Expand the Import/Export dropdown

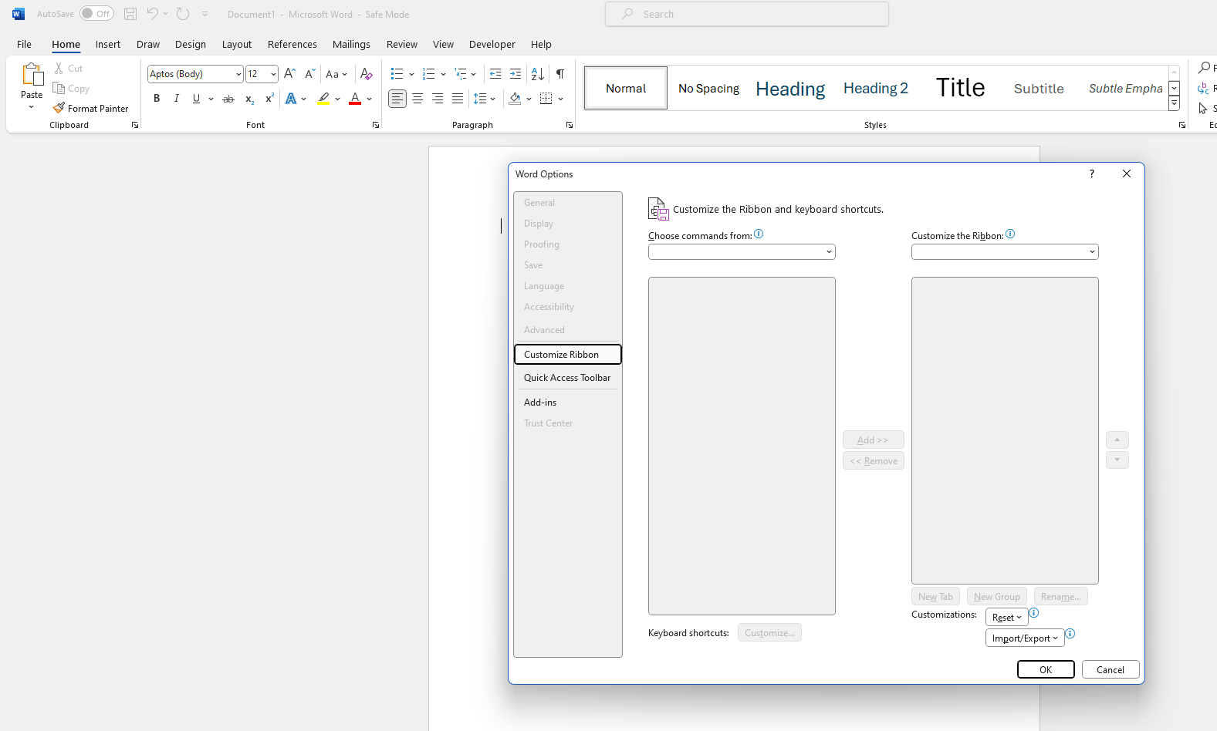tap(1025, 638)
